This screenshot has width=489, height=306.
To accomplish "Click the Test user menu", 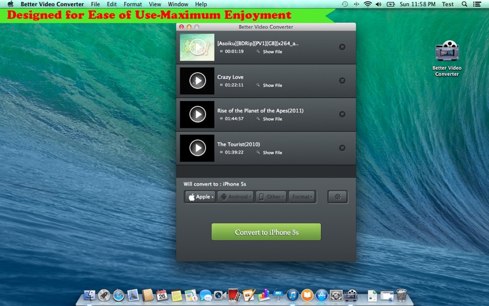I will pos(447,4).
